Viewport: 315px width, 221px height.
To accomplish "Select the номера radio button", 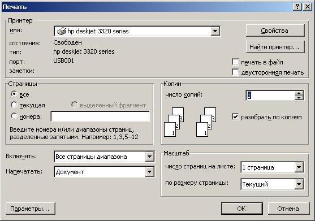I will click(14, 116).
